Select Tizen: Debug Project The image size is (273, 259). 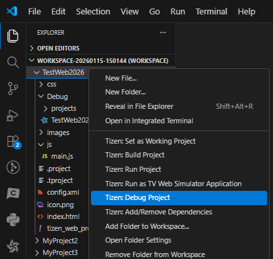tap(179, 198)
